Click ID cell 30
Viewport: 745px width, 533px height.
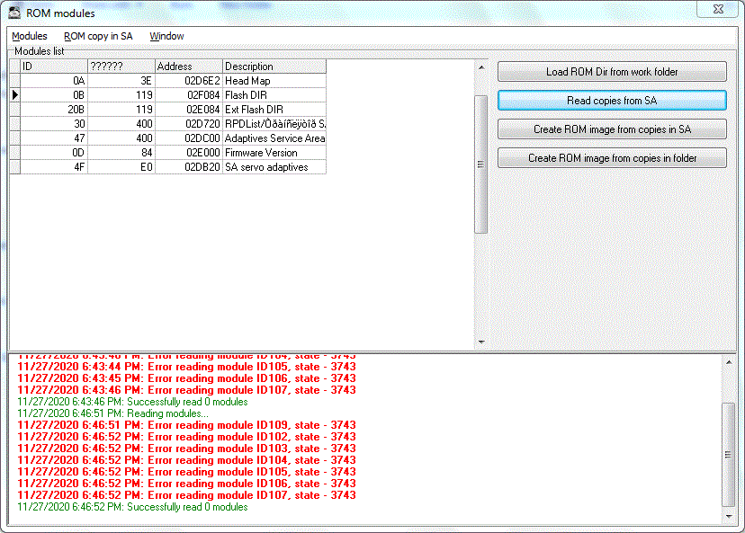point(54,124)
